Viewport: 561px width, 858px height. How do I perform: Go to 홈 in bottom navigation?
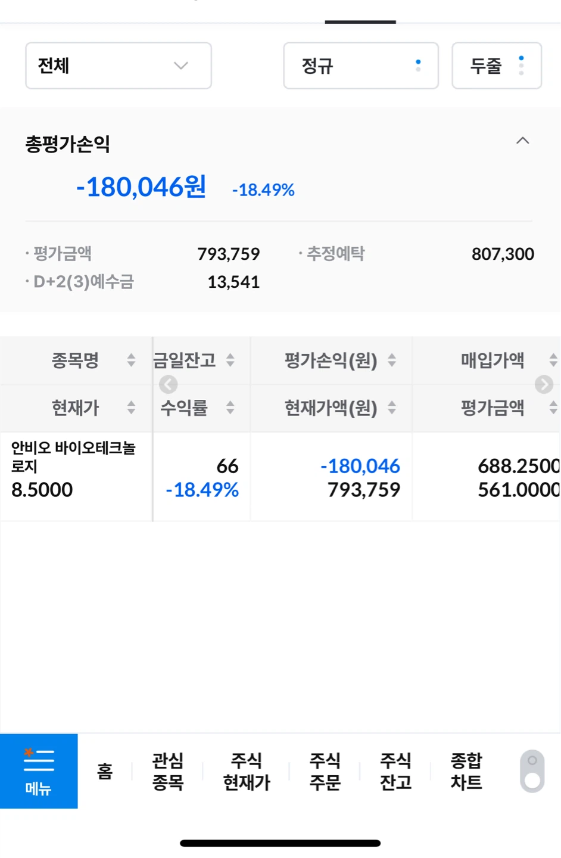tap(105, 772)
